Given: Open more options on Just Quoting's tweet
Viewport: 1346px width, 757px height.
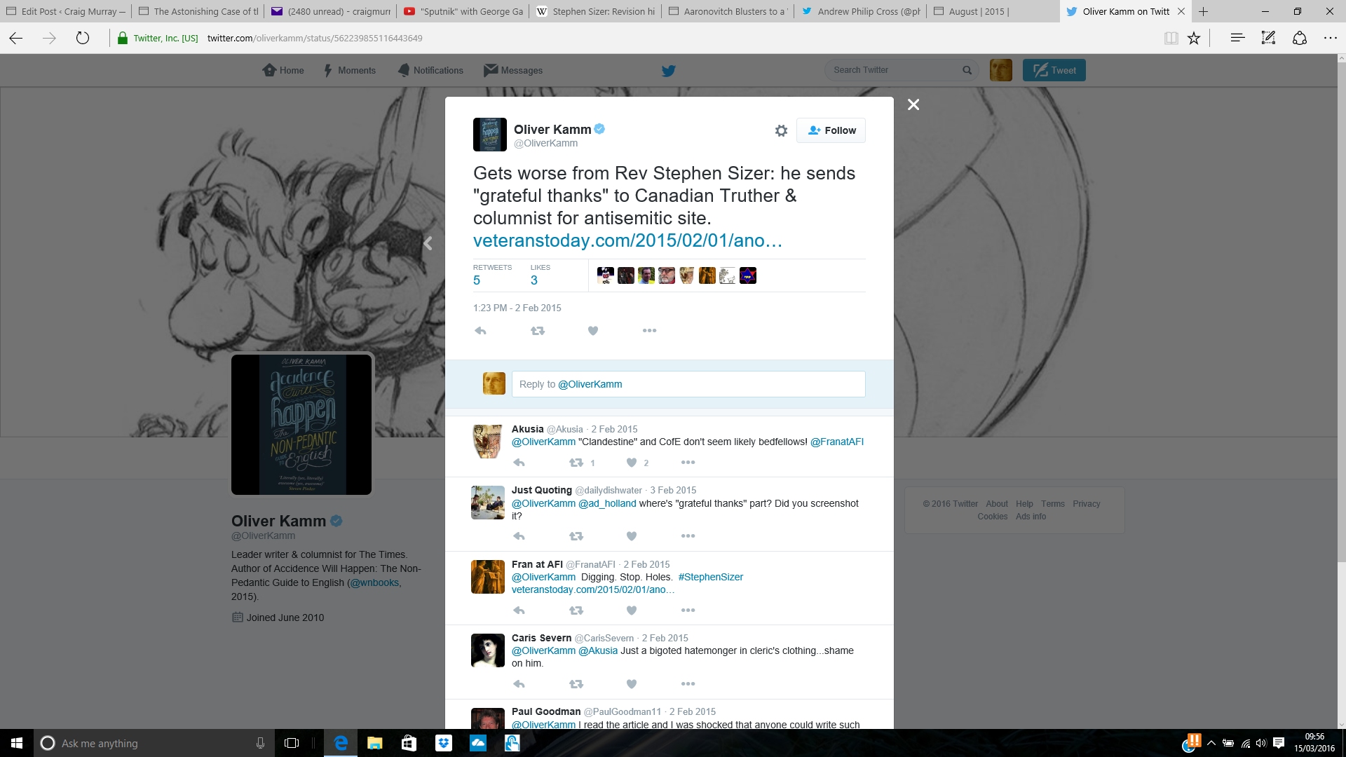Looking at the screenshot, I should click(x=688, y=536).
